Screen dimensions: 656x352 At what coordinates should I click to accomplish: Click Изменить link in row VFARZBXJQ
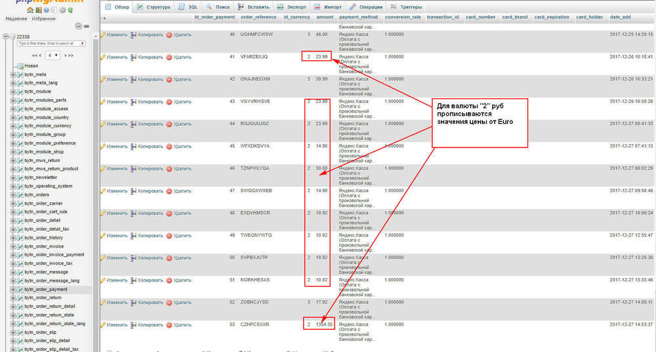[x=117, y=57]
